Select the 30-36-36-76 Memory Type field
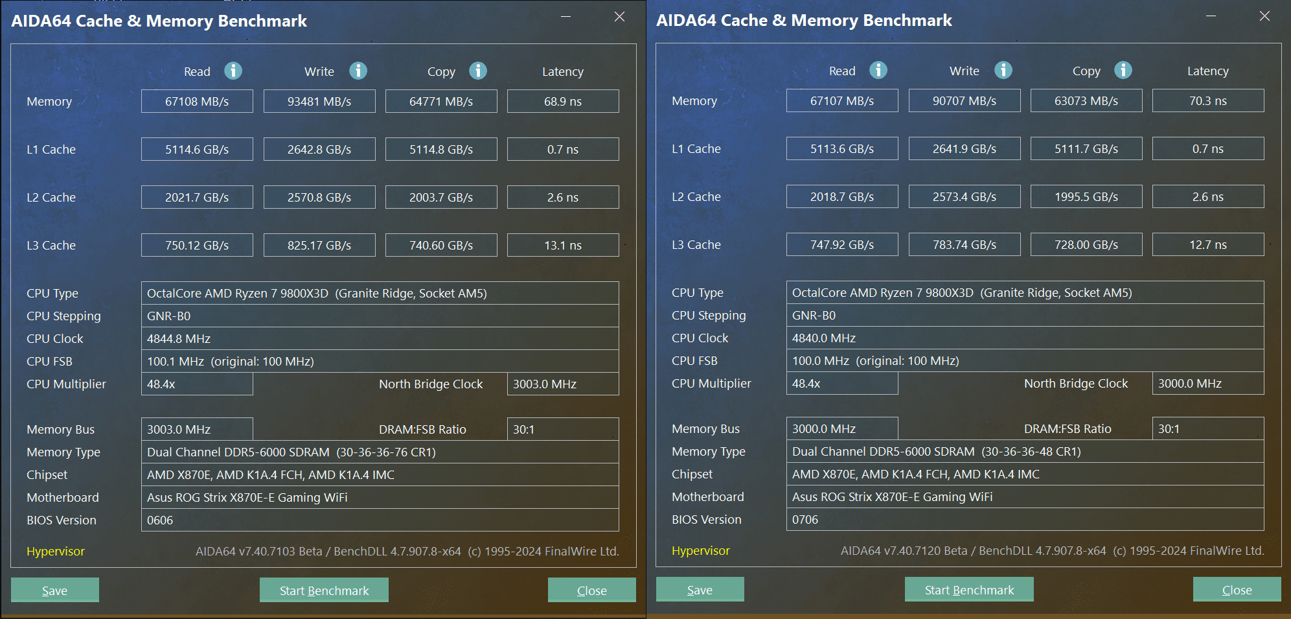The width and height of the screenshot is (1291, 619). click(x=380, y=452)
